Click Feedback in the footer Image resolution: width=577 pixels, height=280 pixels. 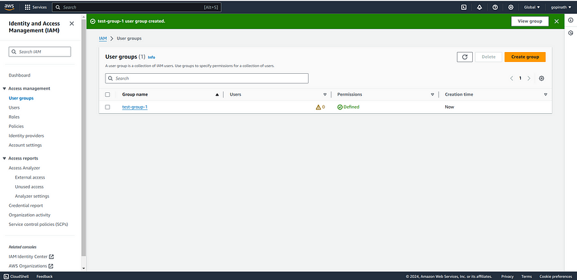(x=45, y=276)
